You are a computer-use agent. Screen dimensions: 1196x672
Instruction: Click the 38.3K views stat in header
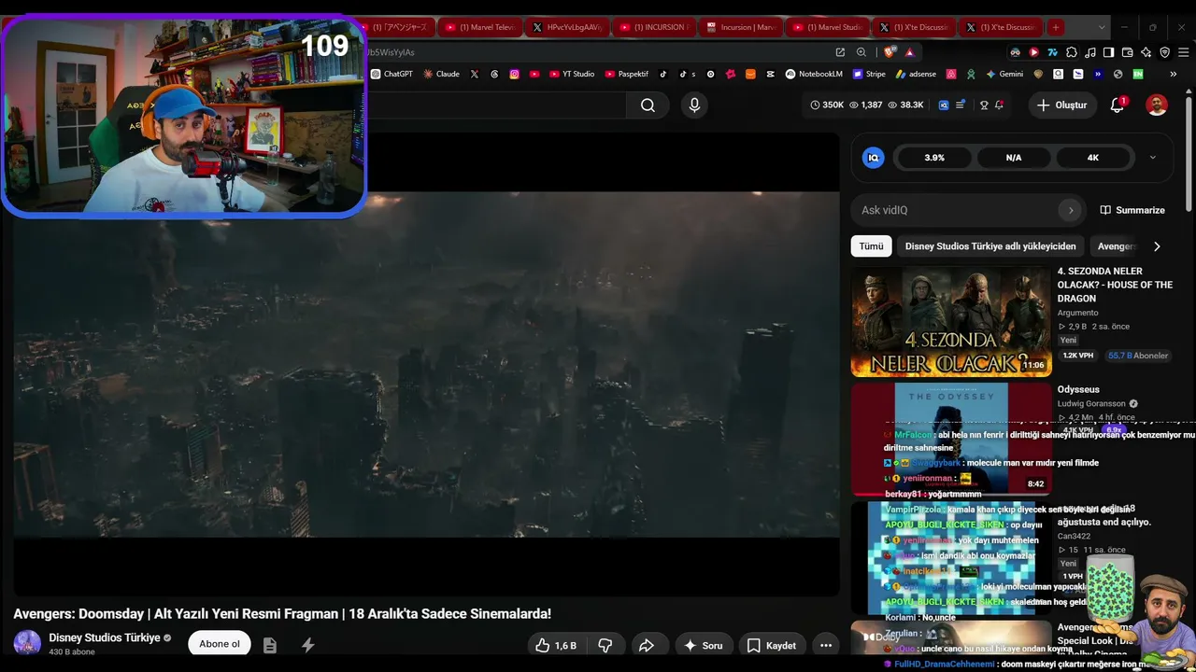[905, 105]
